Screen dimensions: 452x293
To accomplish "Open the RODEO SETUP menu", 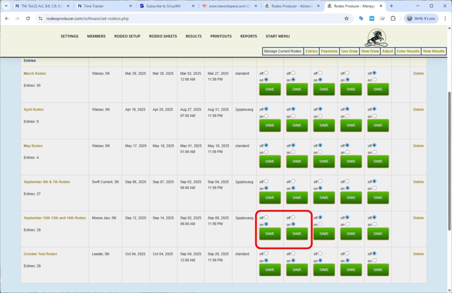I will [127, 36].
